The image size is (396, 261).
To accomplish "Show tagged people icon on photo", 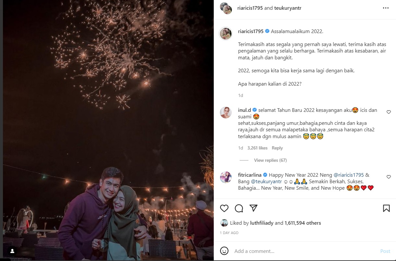I will [x=12, y=251].
